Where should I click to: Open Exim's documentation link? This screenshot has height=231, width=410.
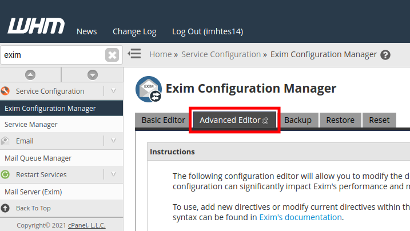(x=300, y=217)
